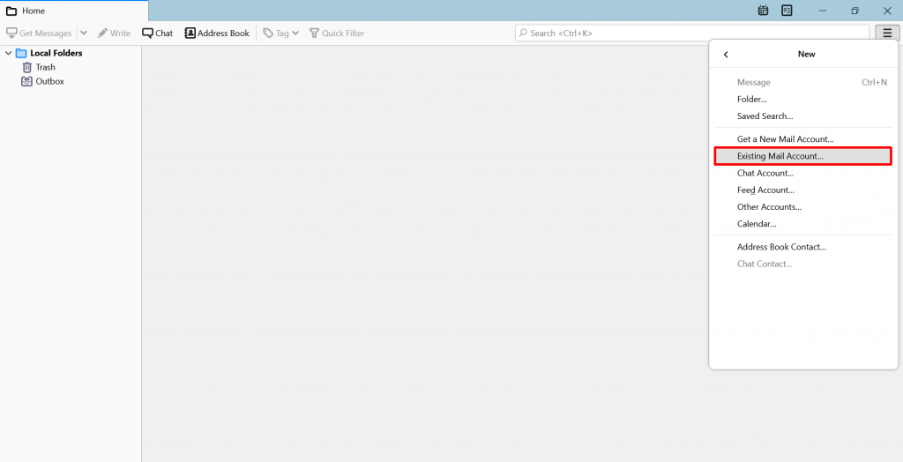Select Local Folders in folder pane
Viewport: 903px width, 462px height.
pos(56,53)
